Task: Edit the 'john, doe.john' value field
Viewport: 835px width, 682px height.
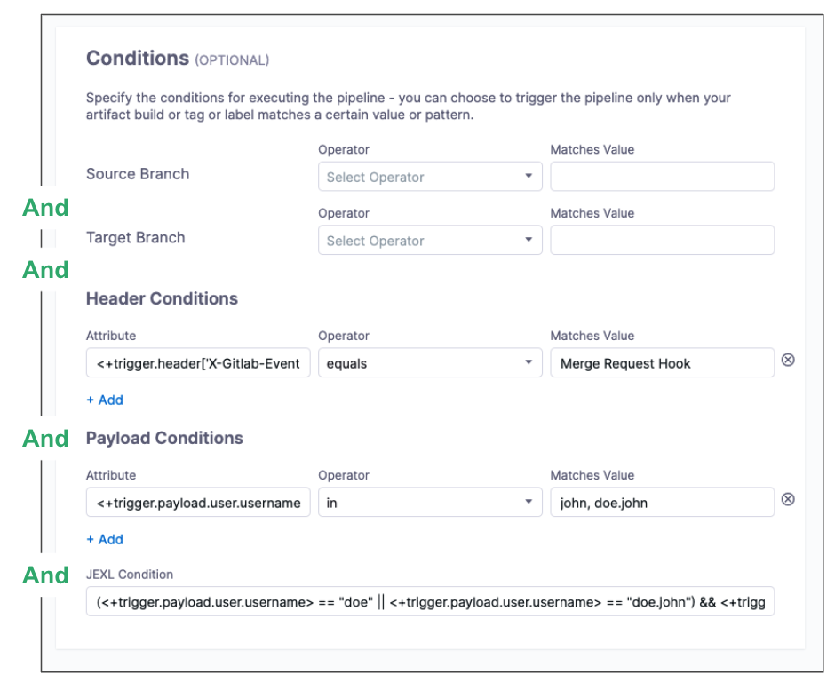Action: 662,503
